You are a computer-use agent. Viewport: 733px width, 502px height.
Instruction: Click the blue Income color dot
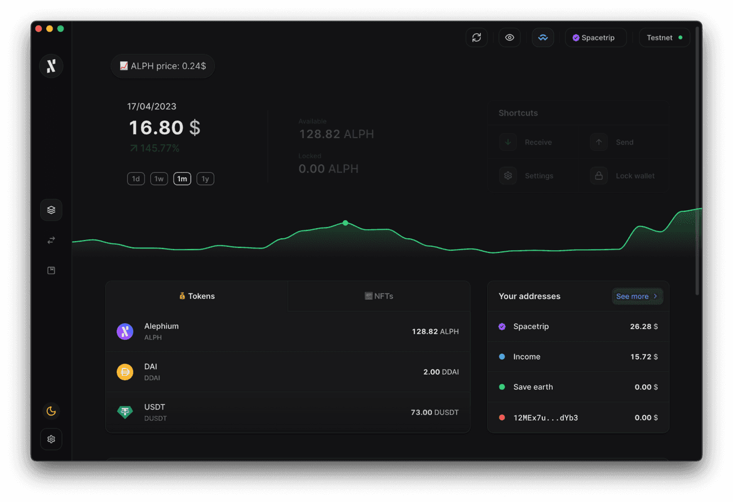(502, 357)
